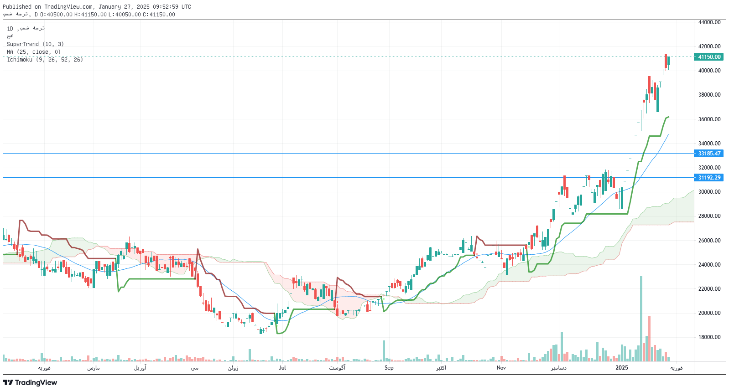The height and width of the screenshot is (391, 729).
Task: Click the 44000.00 price axis label
Action: pos(709,22)
